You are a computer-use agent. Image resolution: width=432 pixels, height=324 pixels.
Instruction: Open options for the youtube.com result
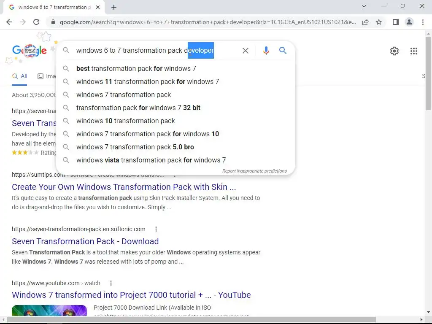coord(111,283)
